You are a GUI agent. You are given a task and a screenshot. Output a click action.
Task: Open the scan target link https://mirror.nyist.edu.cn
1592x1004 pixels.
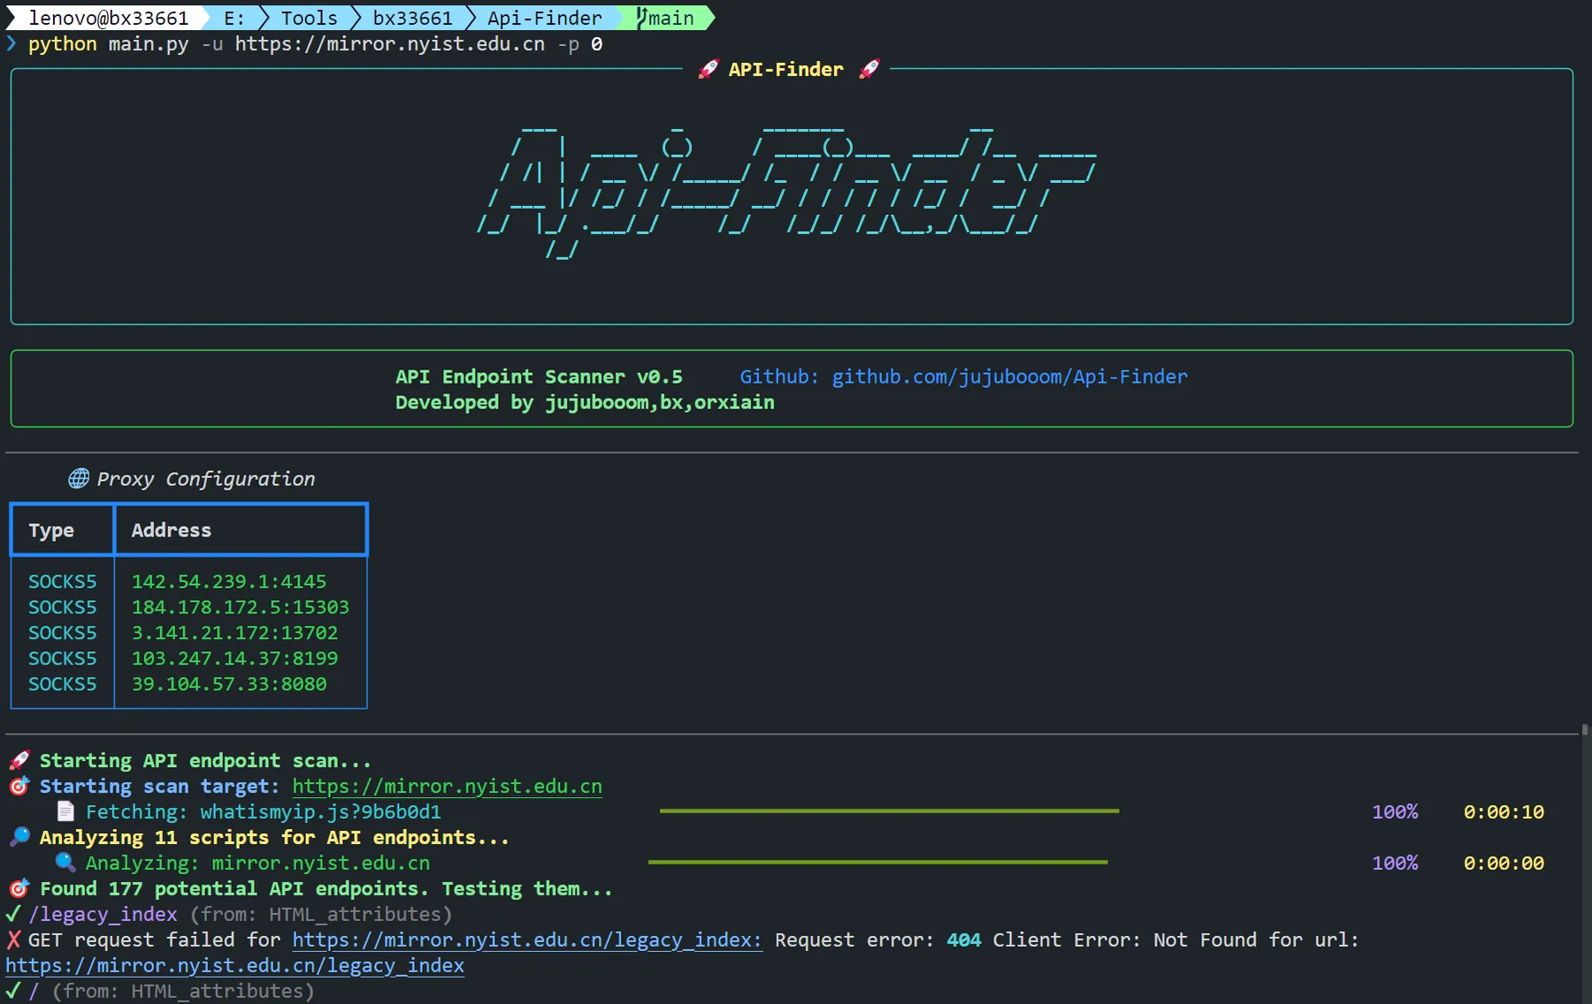click(447, 787)
